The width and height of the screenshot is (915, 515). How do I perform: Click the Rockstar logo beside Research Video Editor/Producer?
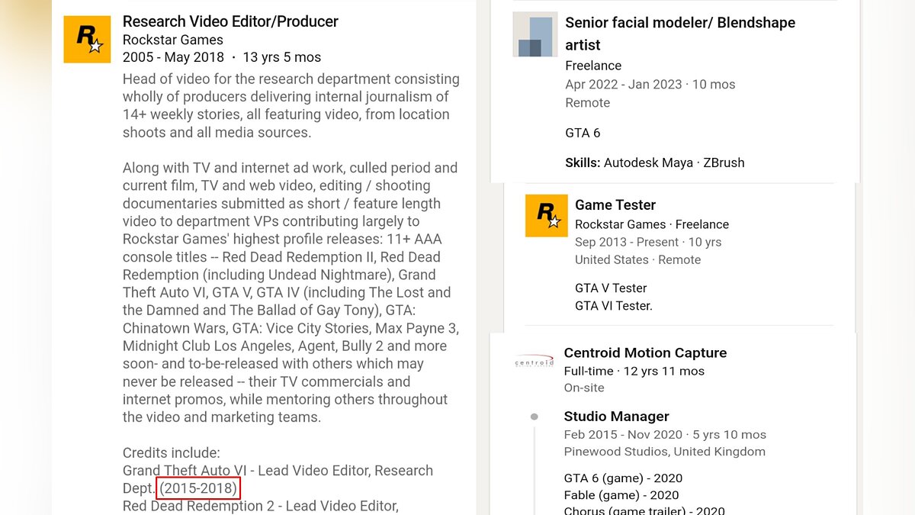pos(87,40)
